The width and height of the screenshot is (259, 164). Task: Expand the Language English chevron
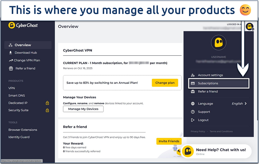tap(246, 104)
